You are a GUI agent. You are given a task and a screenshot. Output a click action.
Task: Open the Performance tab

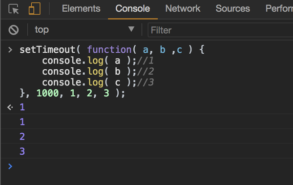(x=279, y=9)
